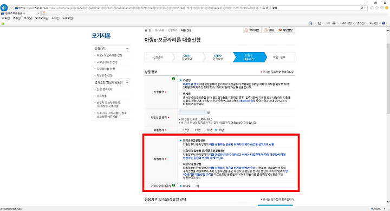Open the 즐겨찾기 menu
Viewport: 390px width, 211px height.
pyautogui.click(x=42, y=18)
